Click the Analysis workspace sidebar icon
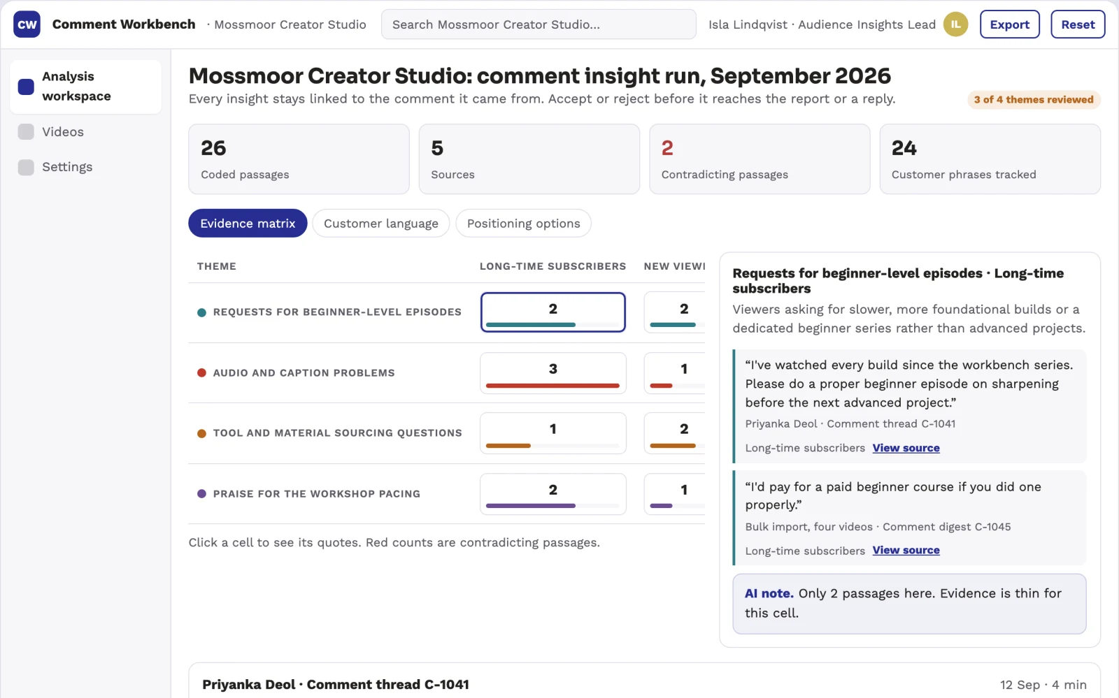 click(x=26, y=87)
